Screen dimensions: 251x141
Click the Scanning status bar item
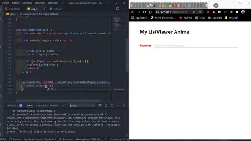click(x=65, y=139)
